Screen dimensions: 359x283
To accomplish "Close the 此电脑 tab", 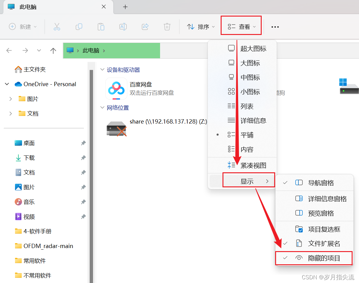I will (x=104, y=7).
